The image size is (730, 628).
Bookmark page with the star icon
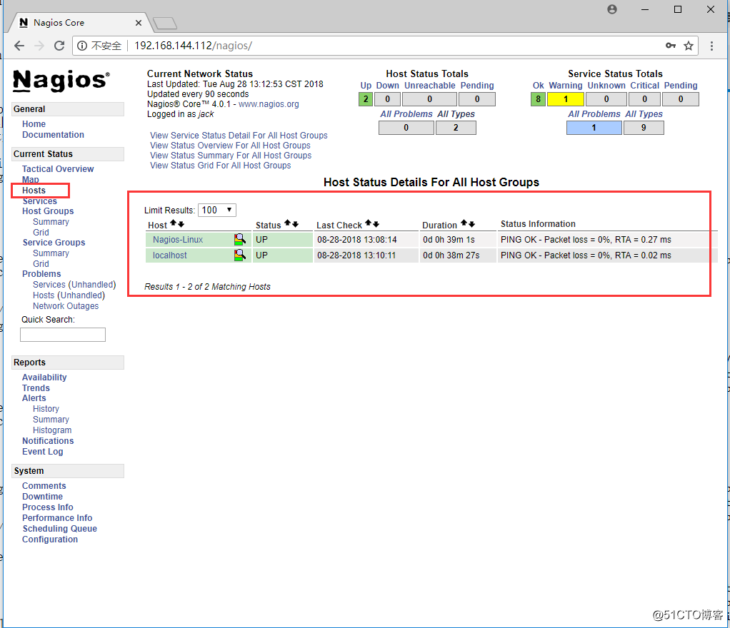click(689, 46)
